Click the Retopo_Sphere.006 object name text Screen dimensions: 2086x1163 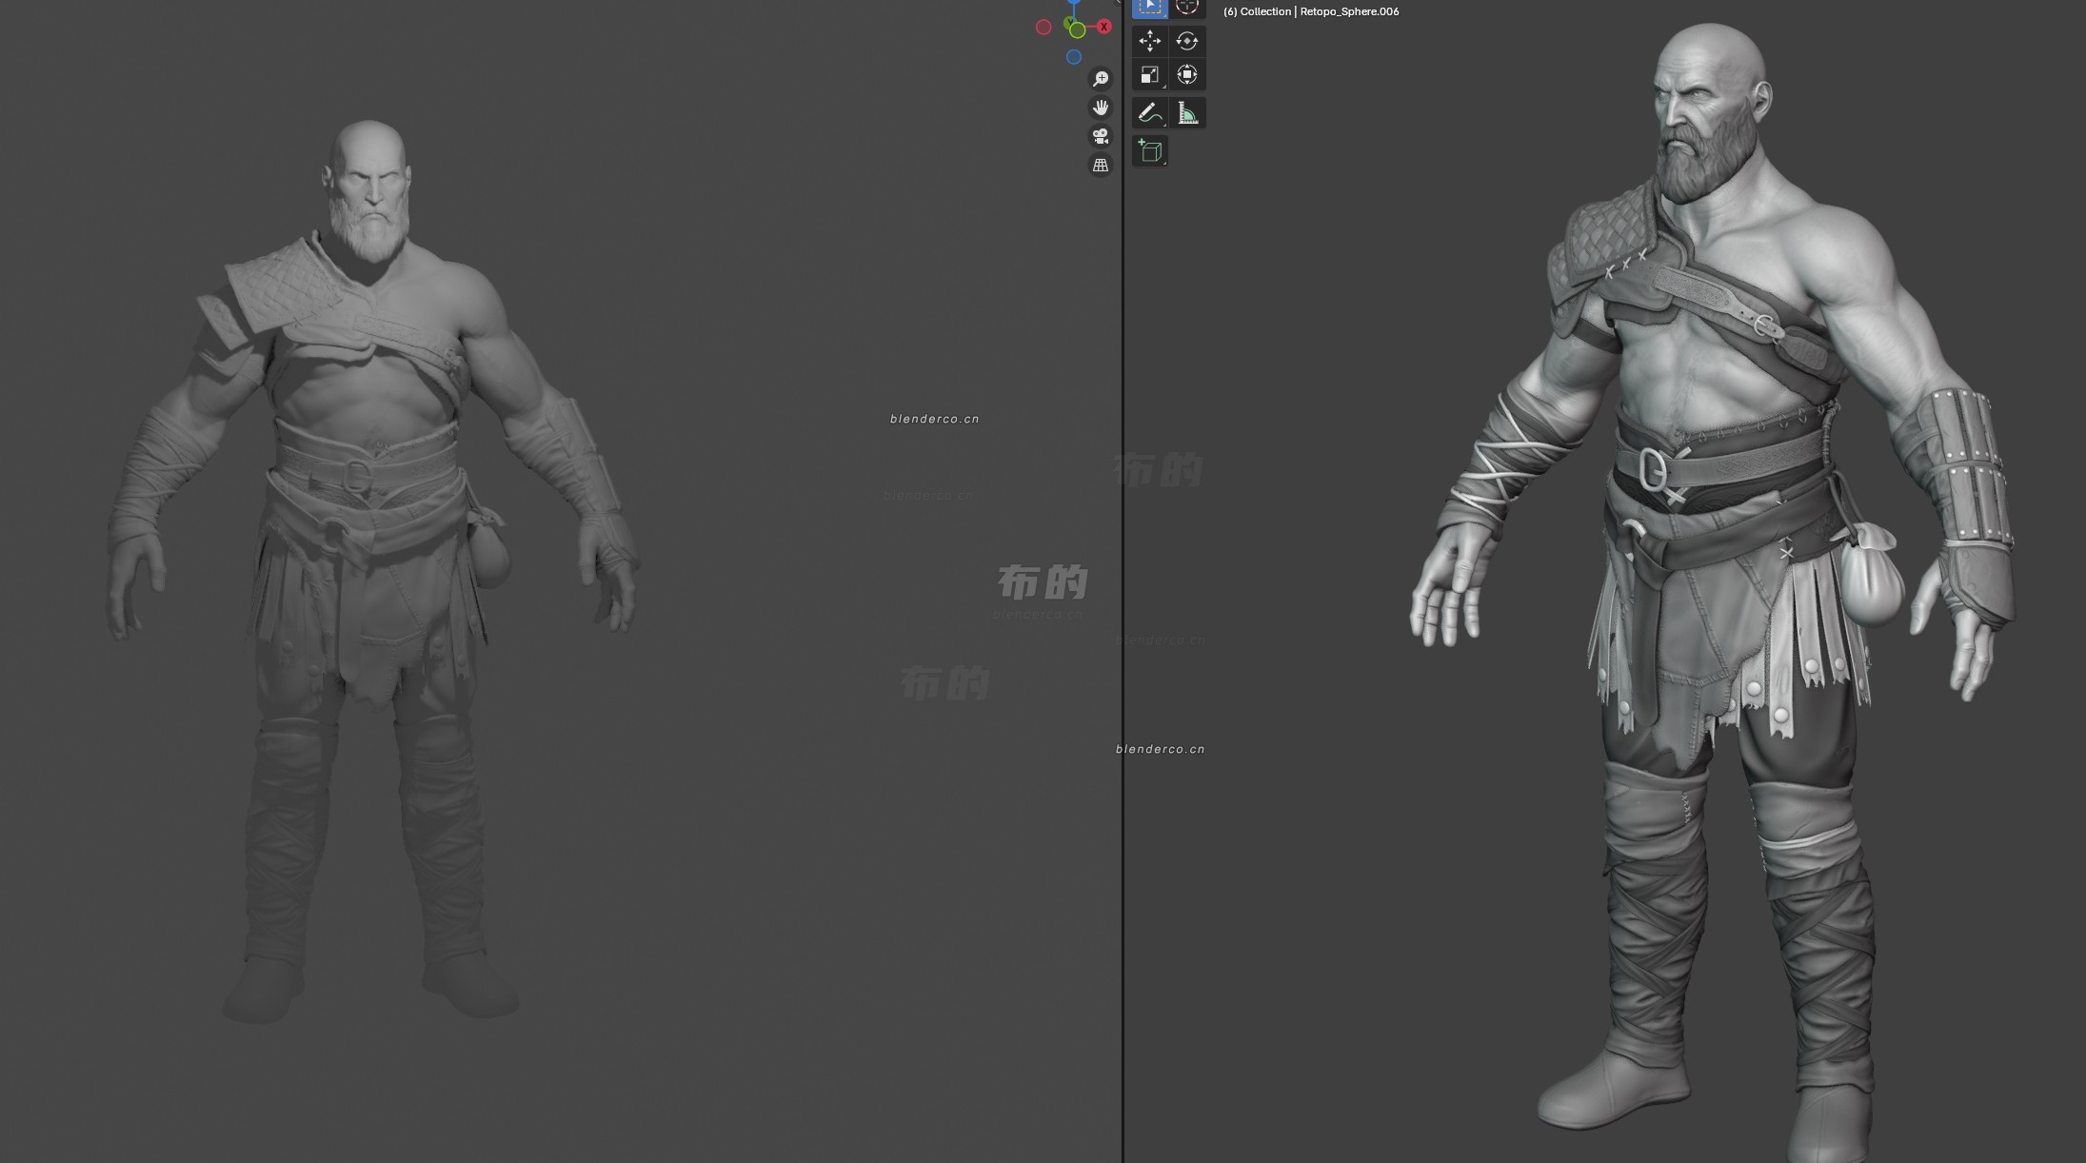click(x=1349, y=11)
